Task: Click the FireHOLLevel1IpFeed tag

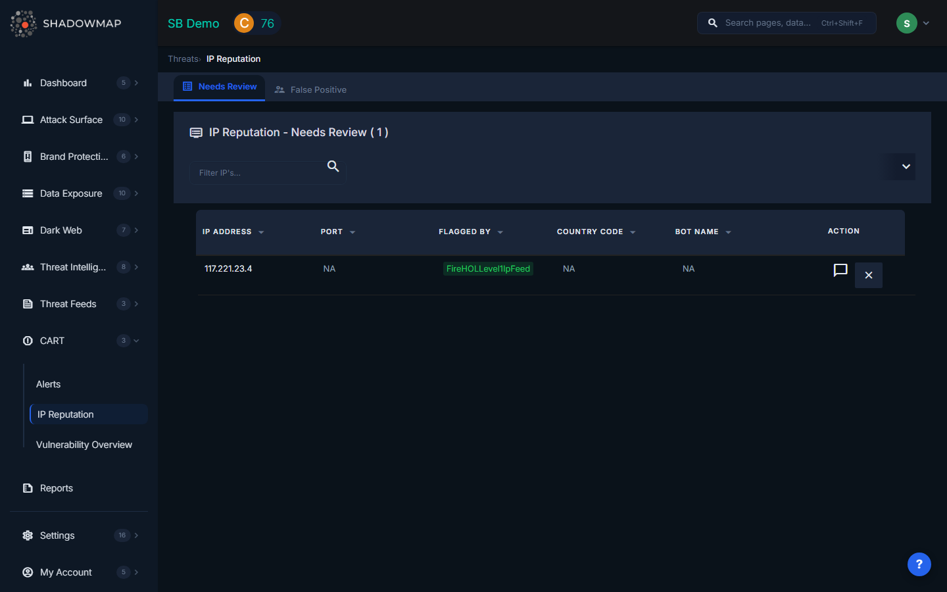Action: [x=488, y=268]
